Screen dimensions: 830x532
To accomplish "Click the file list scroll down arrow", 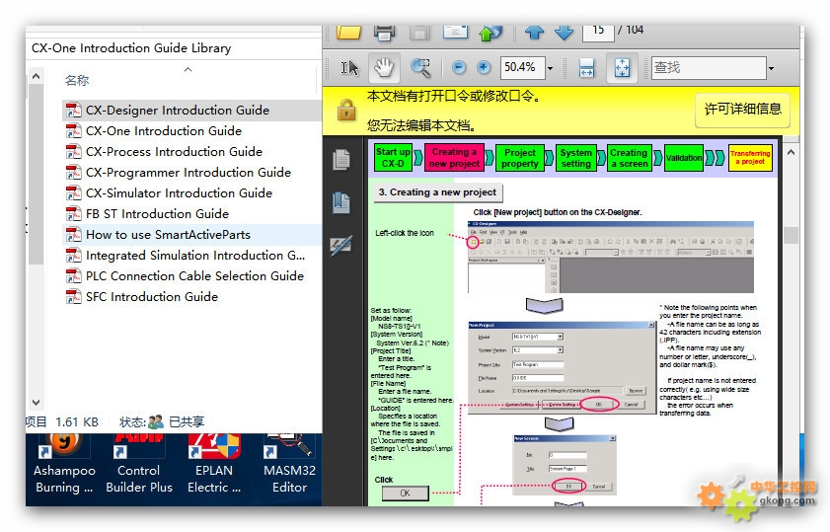I will click(36, 403).
